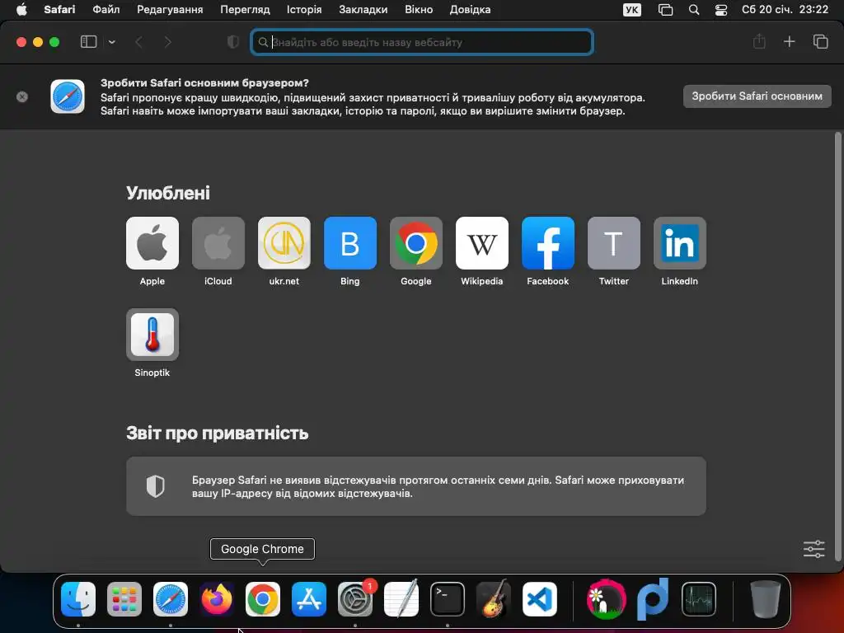
Task: Open the Довідка menu
Action: 470,9
